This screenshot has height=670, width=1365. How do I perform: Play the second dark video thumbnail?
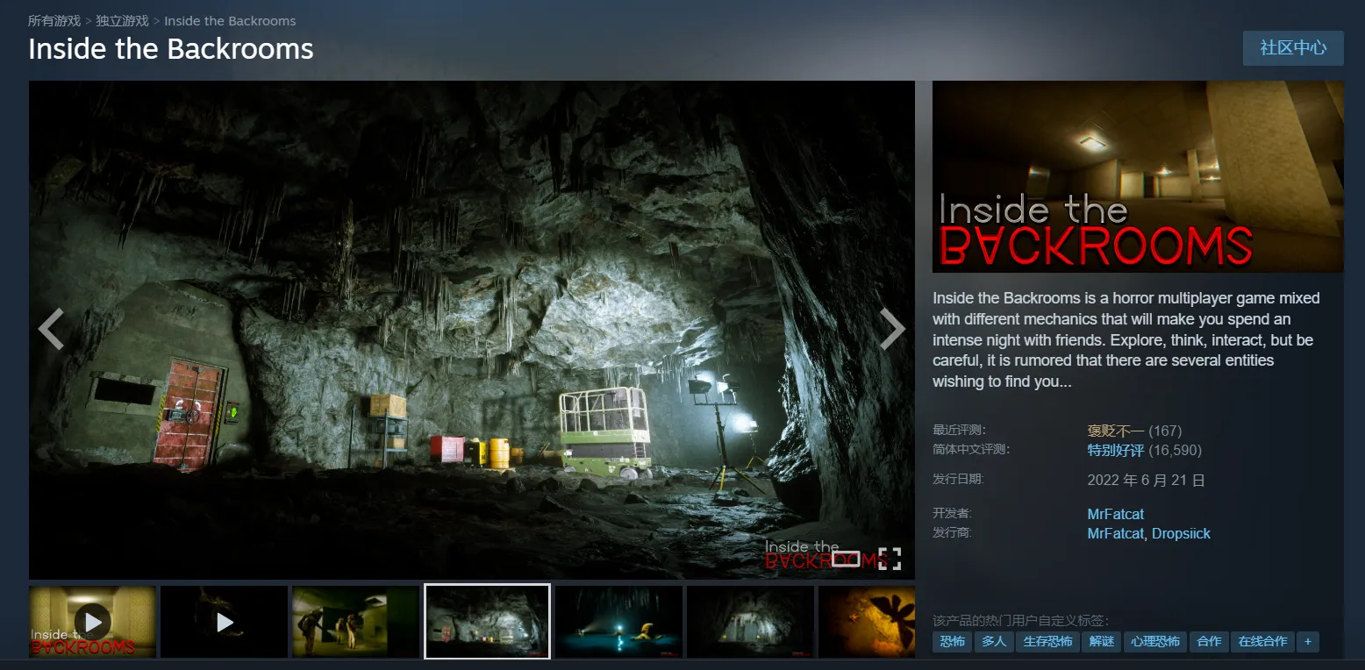225,622
